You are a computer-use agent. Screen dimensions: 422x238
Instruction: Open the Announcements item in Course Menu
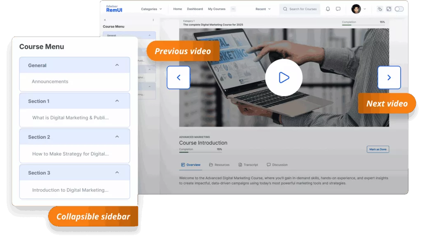pos(50,81)
